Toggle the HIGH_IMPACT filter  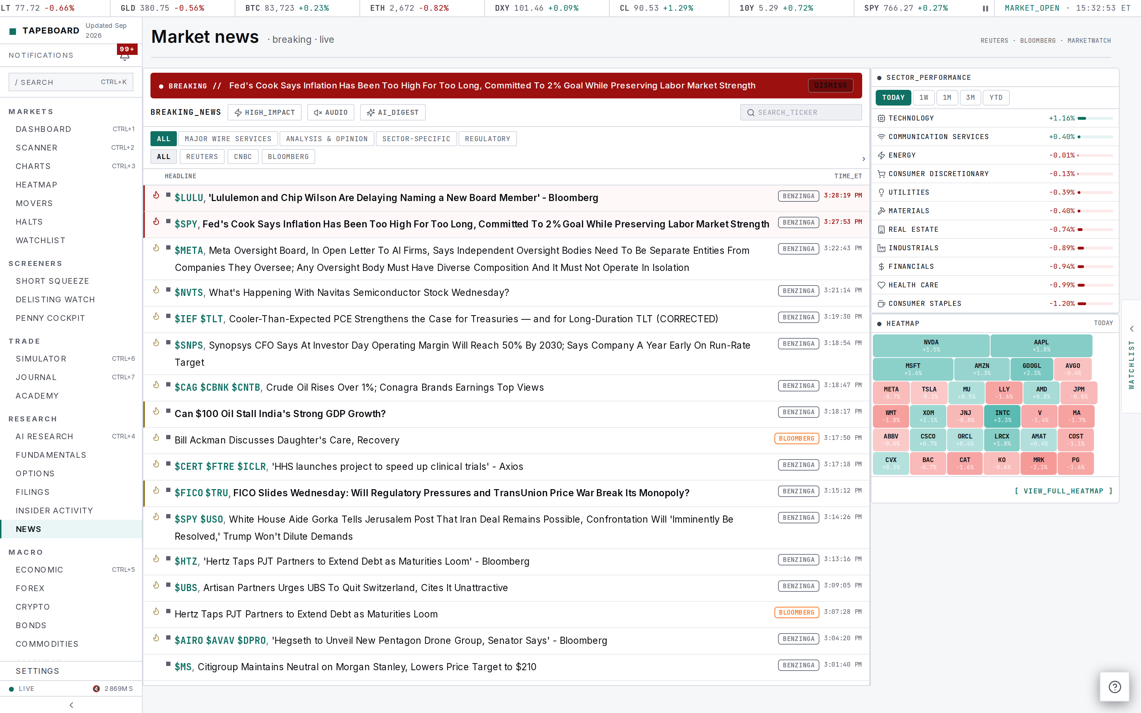pyautogui.click(x=265, y=112)
